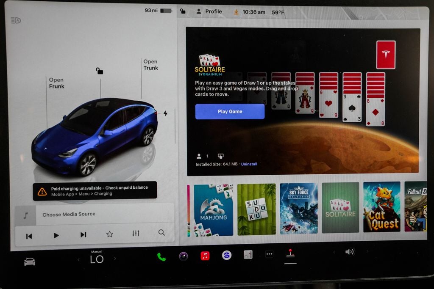Open the Mahjong game tile
Viewport: 434px width, 289px height.
pos(214,210)
